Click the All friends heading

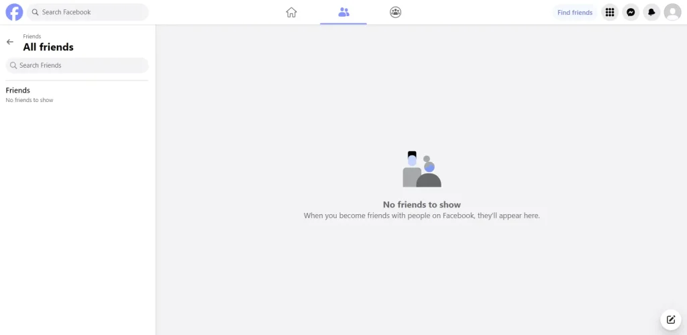48,47
